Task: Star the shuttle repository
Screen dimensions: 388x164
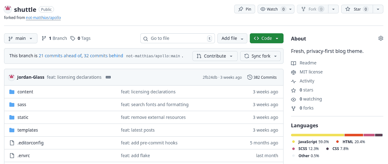Action: (x=357, y=9)
